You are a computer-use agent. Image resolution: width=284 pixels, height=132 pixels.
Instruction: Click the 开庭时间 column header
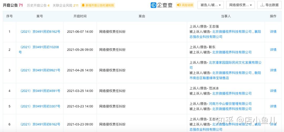click(x=80, y=16)
